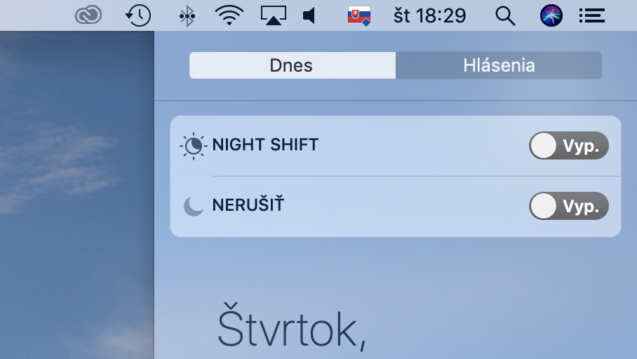
Task: Open the Time Machine menu bar icon
Action: [138, 15]
